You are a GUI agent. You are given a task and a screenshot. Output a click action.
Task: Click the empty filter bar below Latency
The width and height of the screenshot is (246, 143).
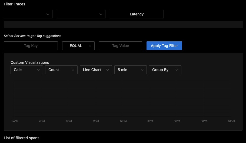pos(123,25)
